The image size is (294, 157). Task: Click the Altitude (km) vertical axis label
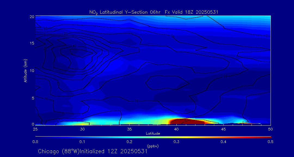[25, 71]
